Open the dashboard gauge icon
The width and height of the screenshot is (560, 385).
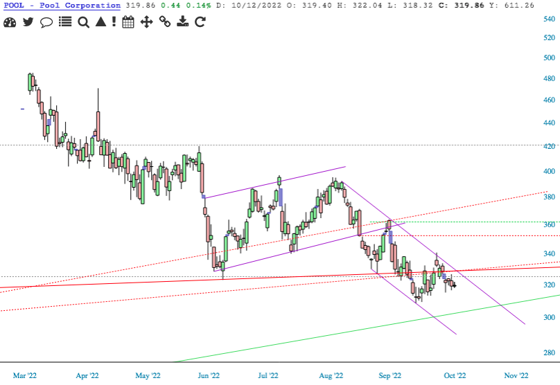click(x=10, y=22)
